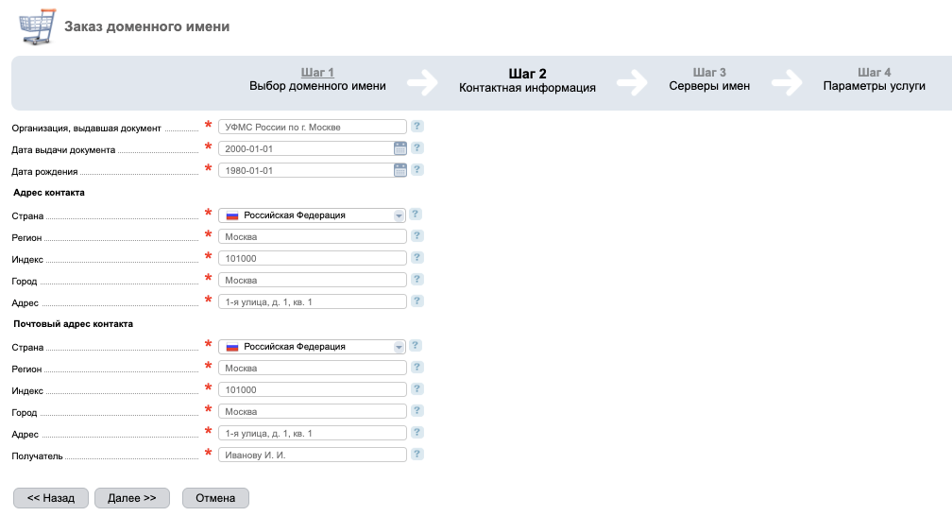Open calendar for document issue date

[399, 148]
